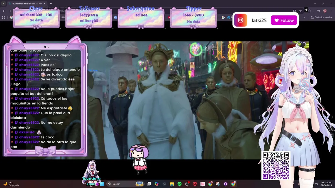Open the pink feather app in taskbar
This screenshot has width=335, height=188.
click(202, 184)
